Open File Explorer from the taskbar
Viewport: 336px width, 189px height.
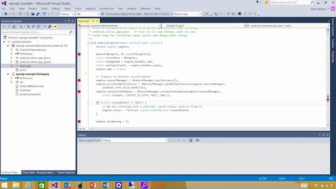[16, 185]
